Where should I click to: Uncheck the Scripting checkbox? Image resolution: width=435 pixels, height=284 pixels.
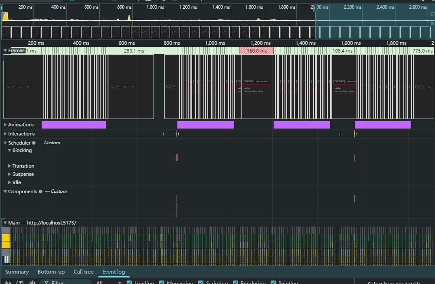(201, 283)
